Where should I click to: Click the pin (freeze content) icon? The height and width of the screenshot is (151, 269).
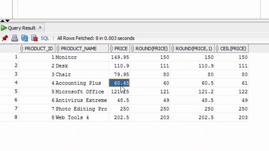point(5,38)
